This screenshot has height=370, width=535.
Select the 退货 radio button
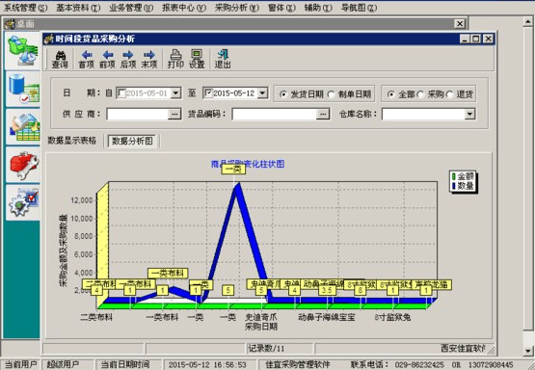(x=450, y=94)
